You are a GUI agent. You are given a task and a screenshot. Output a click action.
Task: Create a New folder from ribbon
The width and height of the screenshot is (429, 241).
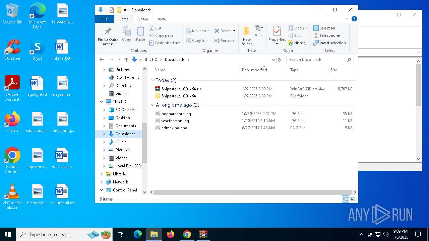[247, 36]
